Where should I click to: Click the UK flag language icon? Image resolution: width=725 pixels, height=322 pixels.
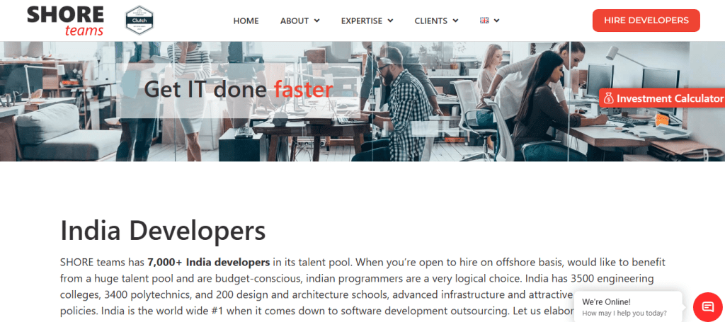point(484,21)
